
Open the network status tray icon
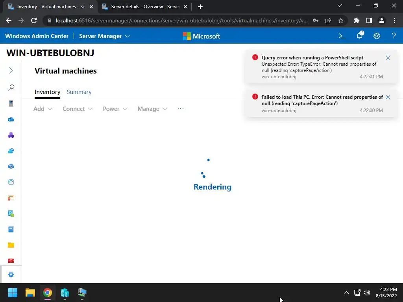[357, 293]
